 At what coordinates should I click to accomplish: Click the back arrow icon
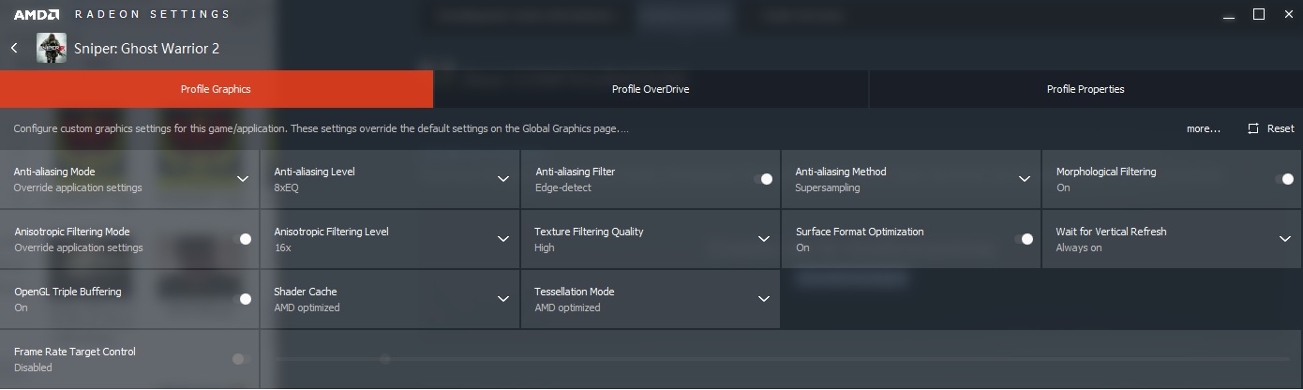pos(15,48)
